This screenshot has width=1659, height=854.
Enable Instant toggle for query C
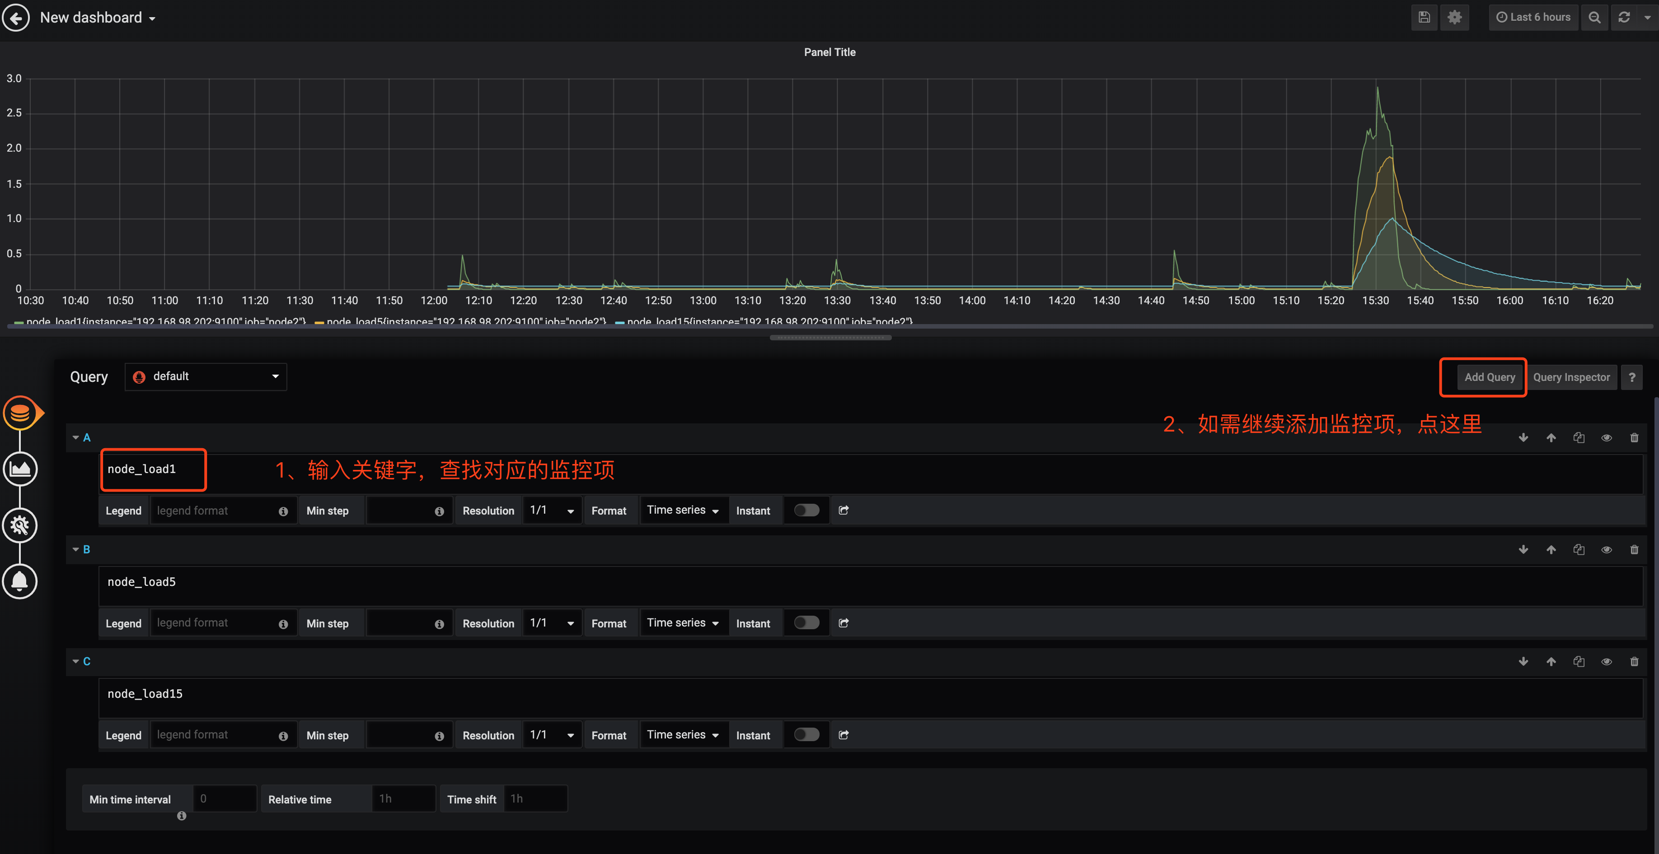(806, 734)
